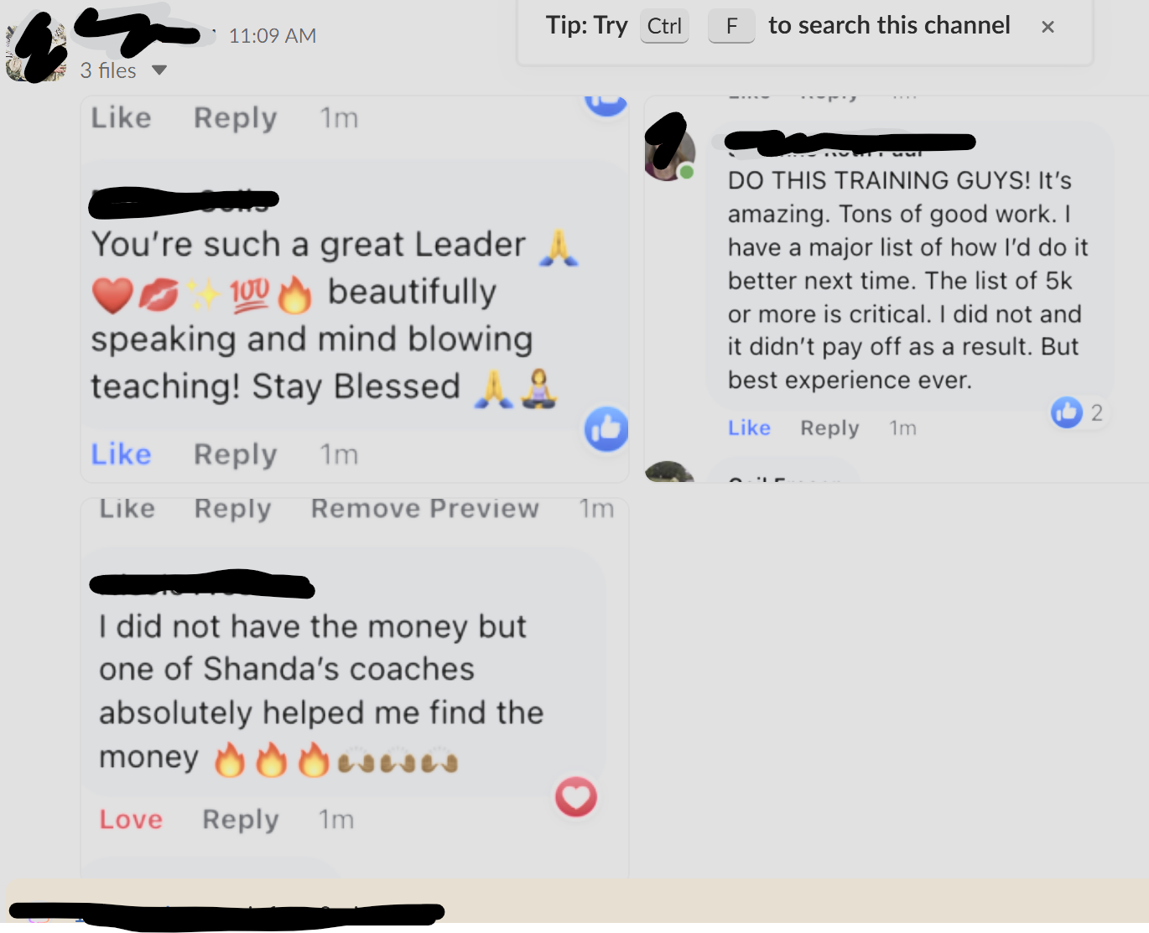Image resolution: width=1149 pixels, height=933 pixels.
Task: Click the poster avatar near 11:09 AM
Action: point(35,52)
